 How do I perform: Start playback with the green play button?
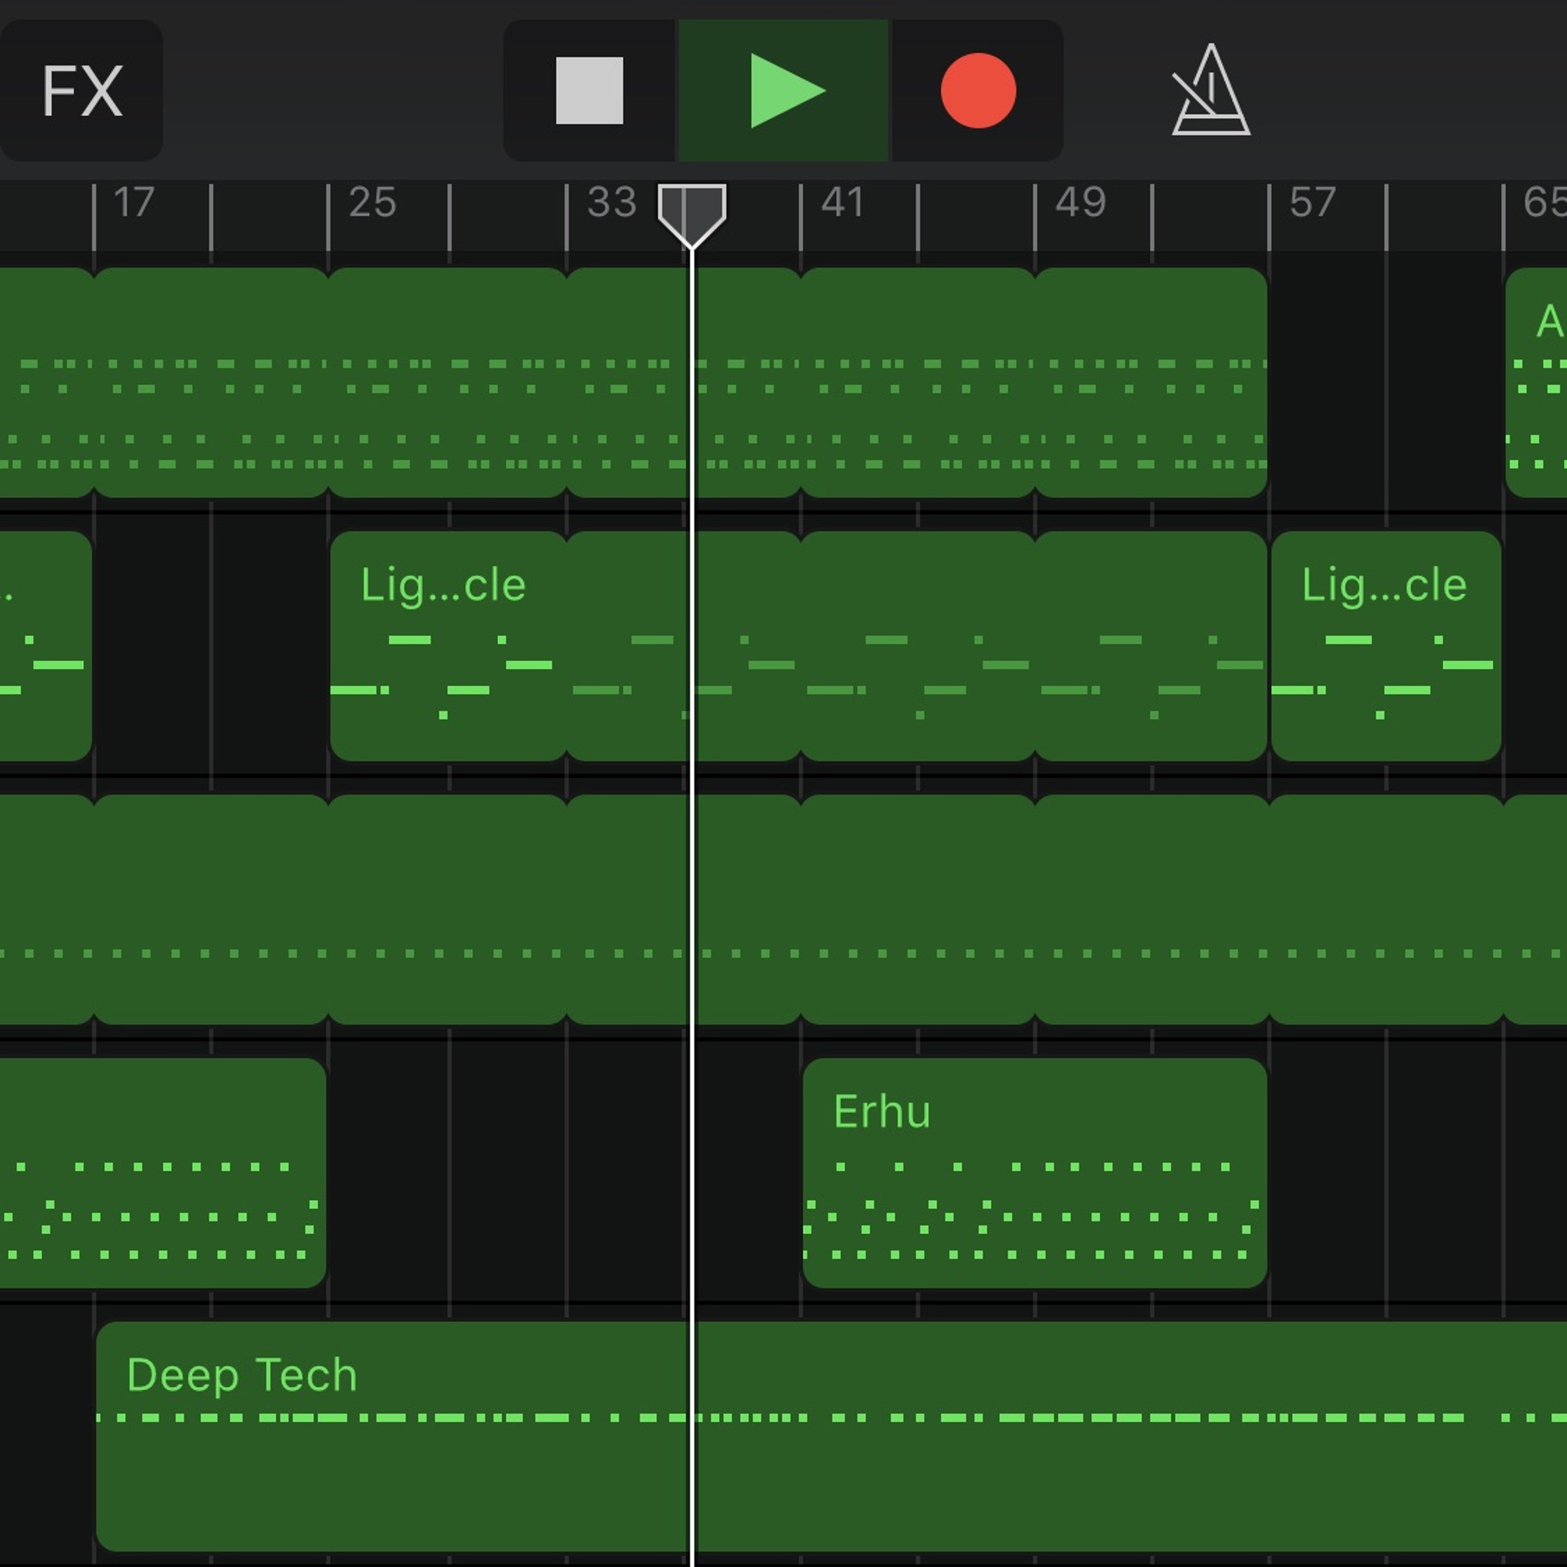[x=783, y=90]
